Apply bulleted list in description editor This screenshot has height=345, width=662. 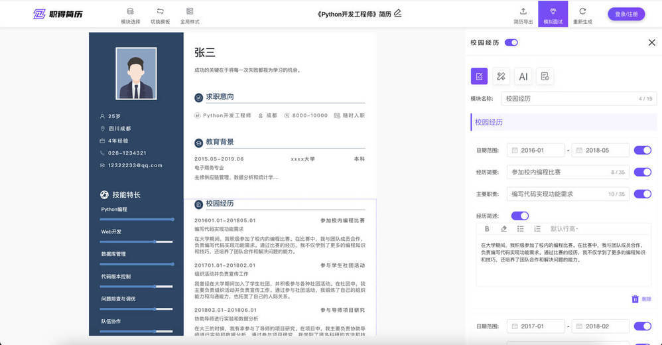(x=520, y=229)
